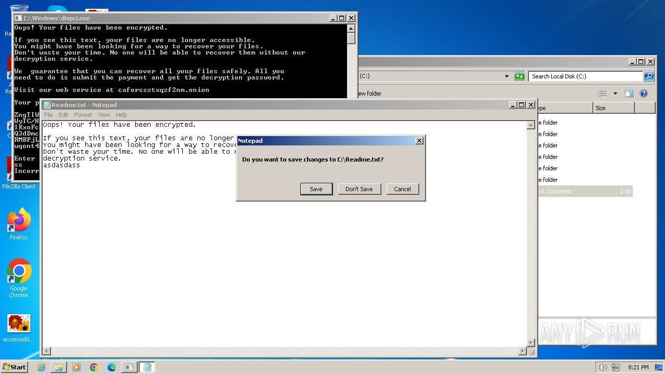The width and height of the screenshot is (665, 374).
Task: Click Notepad horizontal scrollbar right arrow
Action: pyautogui.click(x=523, y=351)
